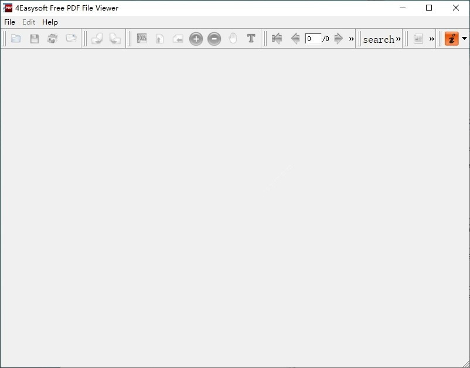This screenshot has width=470, height=368.
Task: Click the fit page width icon
Action: tap(178, 39)
